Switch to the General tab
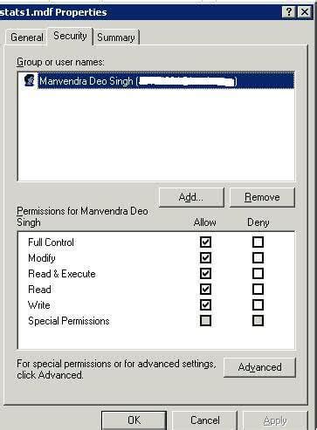Screen dimensions: 317x430 pos(26,38)
